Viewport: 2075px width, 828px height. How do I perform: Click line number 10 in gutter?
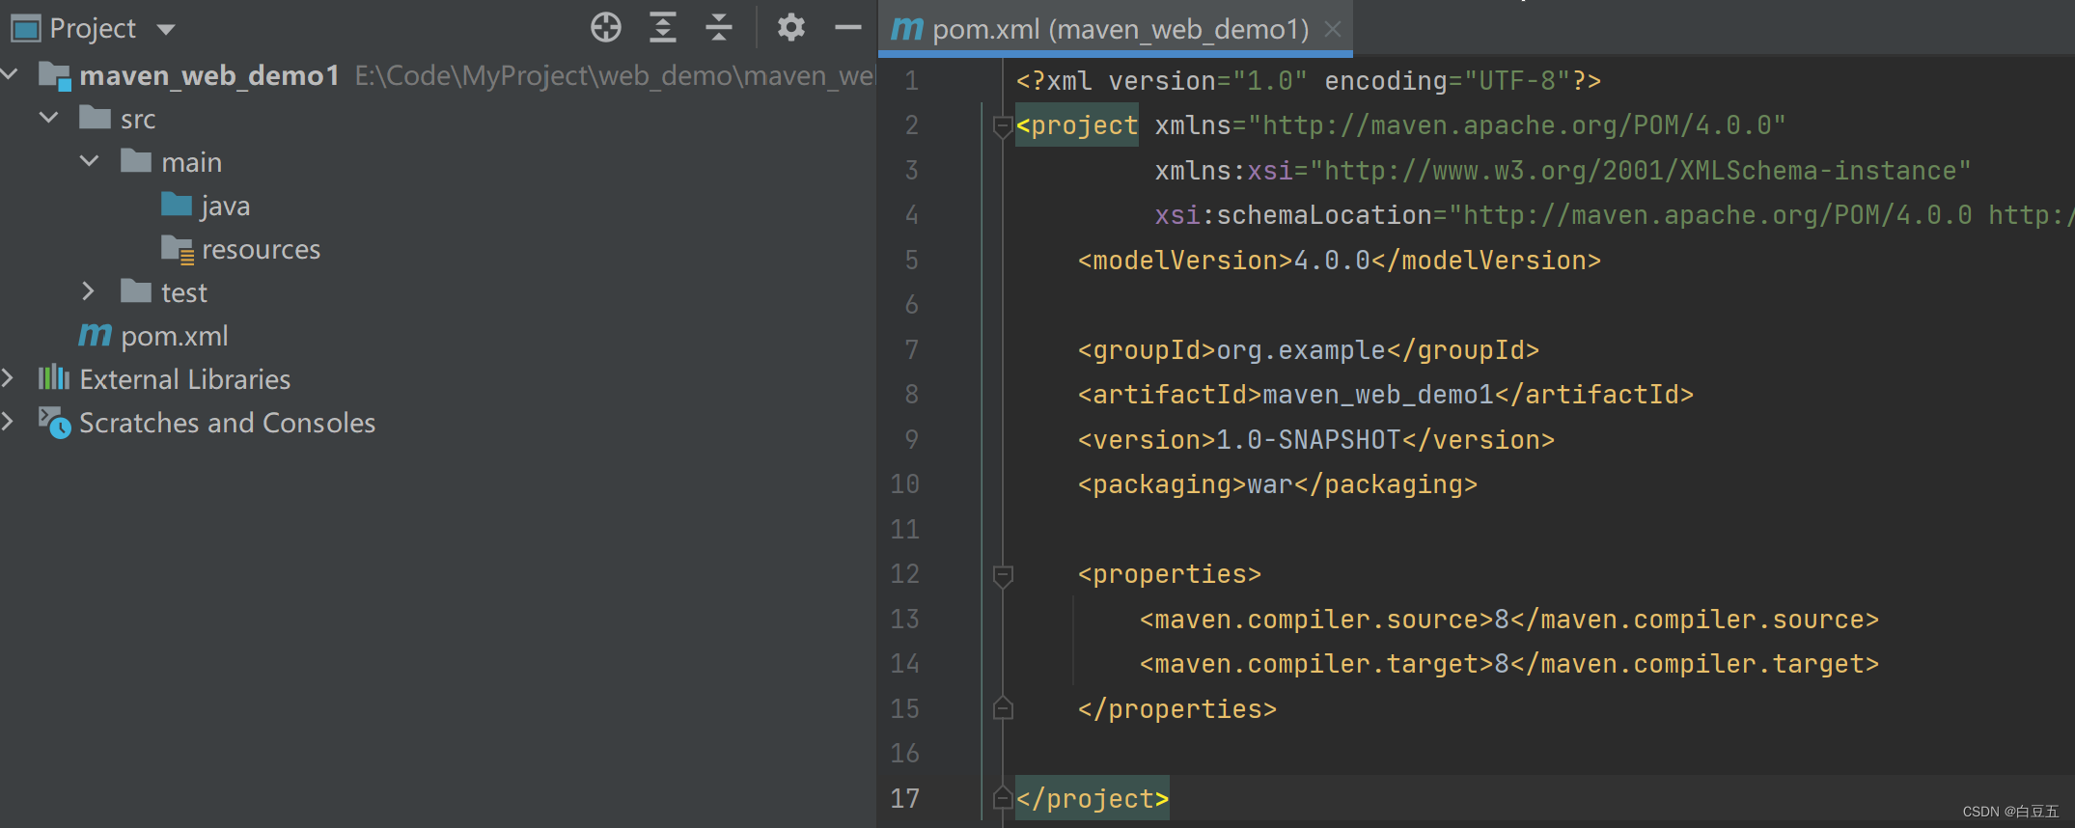click(x=904, y=484)
